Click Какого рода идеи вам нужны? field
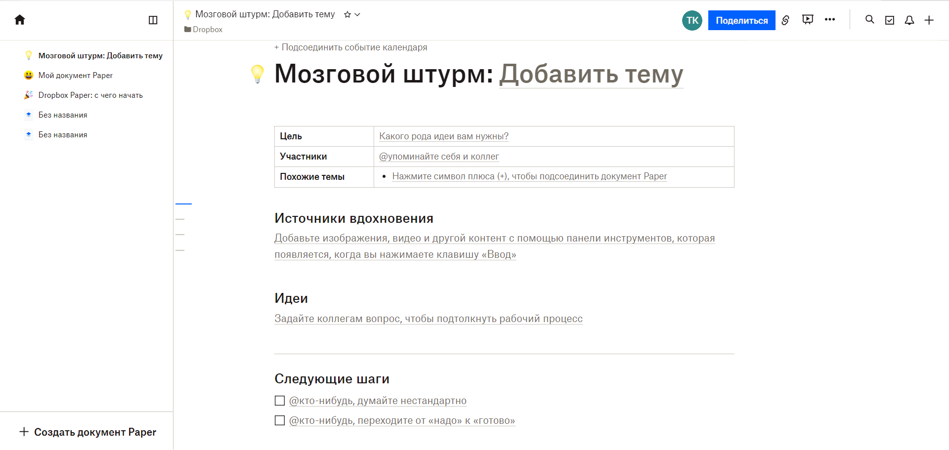 pos(444,136)
